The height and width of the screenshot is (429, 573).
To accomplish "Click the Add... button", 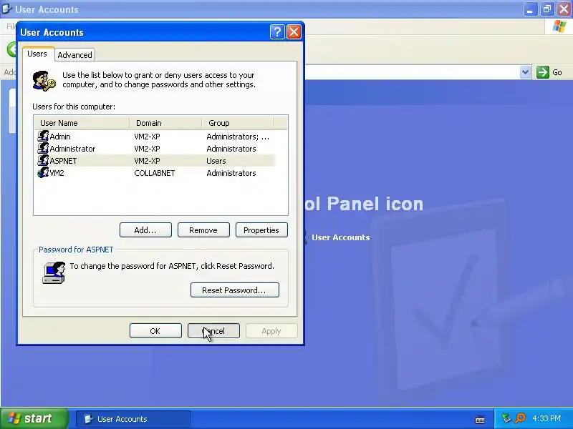I will point(145,230).
